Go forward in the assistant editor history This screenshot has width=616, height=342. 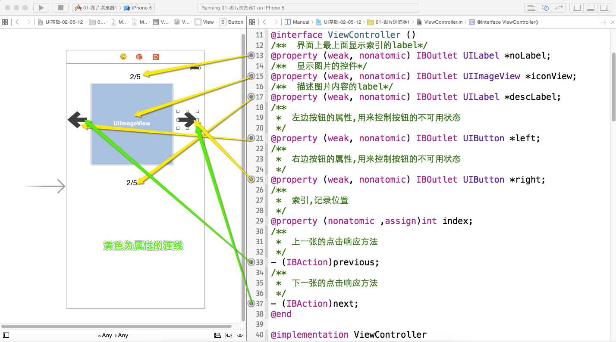tap(276, 22)
